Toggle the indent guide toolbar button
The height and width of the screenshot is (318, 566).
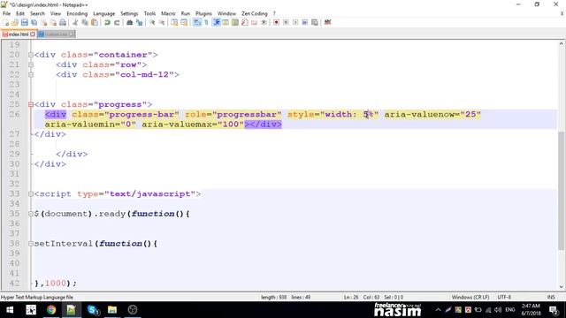click(x=216, y=22)
